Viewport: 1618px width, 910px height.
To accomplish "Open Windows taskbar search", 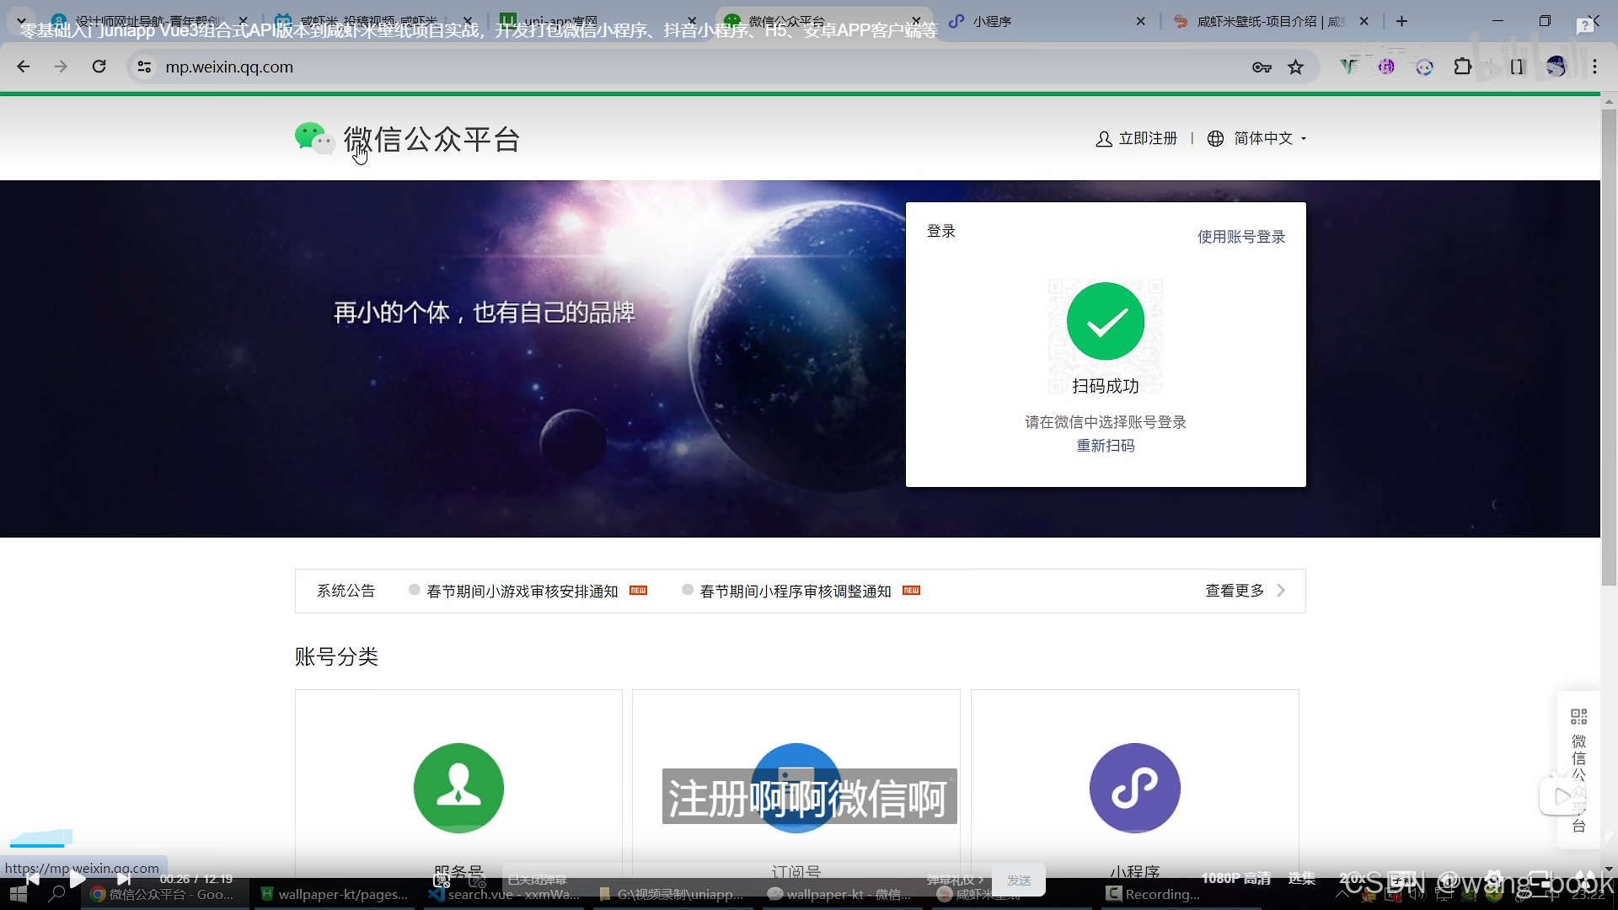I will coord(57,894).
